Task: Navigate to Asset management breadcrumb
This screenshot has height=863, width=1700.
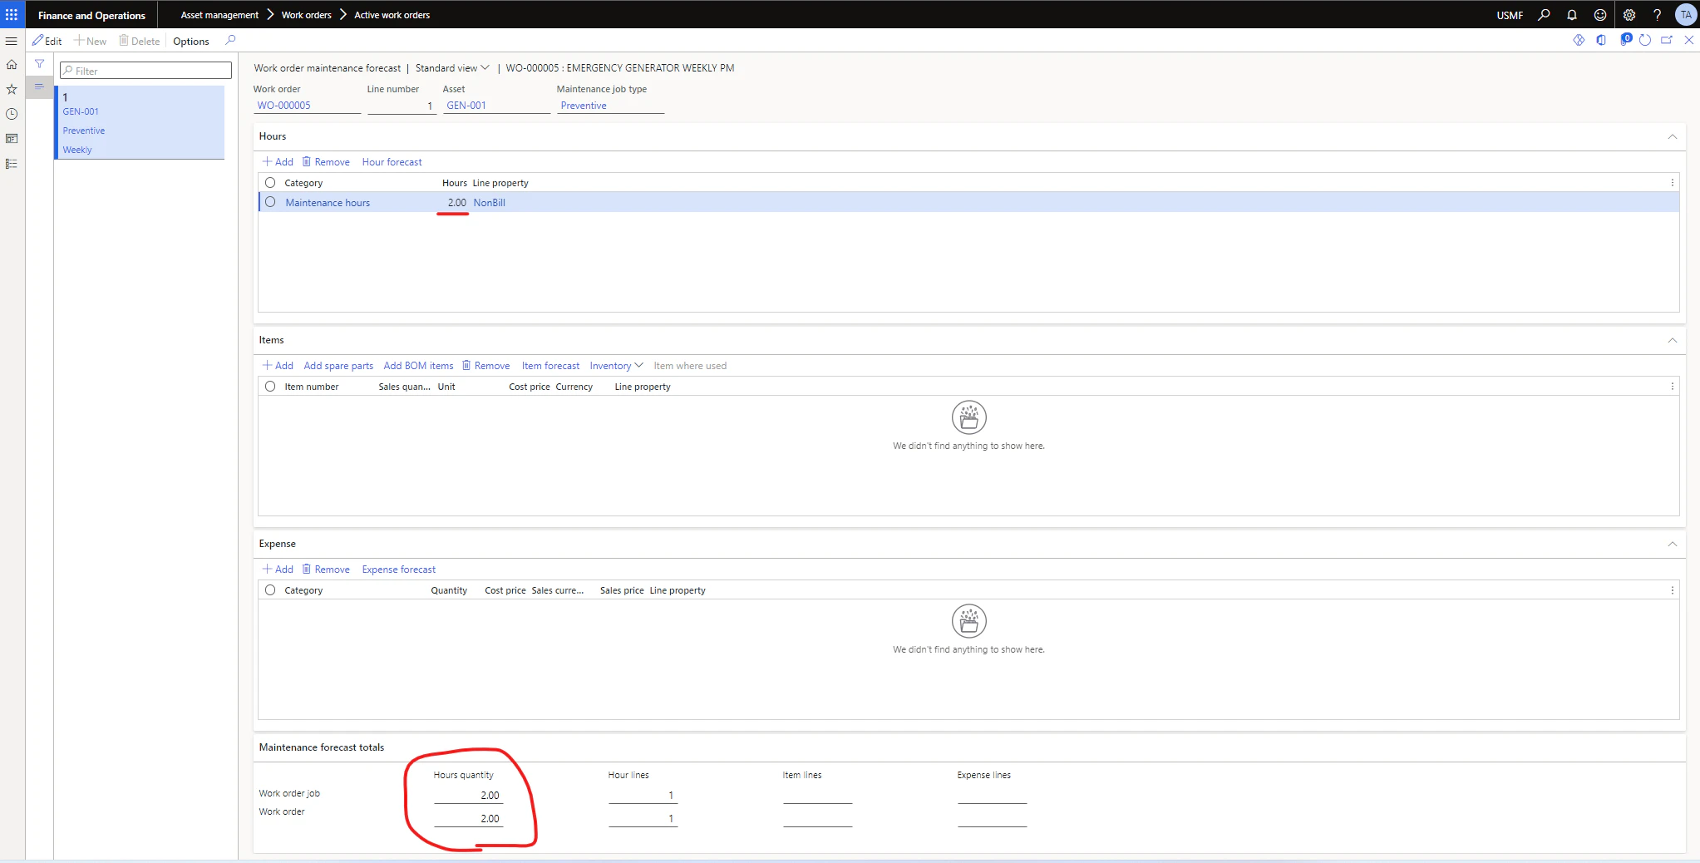Action: click(219, 15)
